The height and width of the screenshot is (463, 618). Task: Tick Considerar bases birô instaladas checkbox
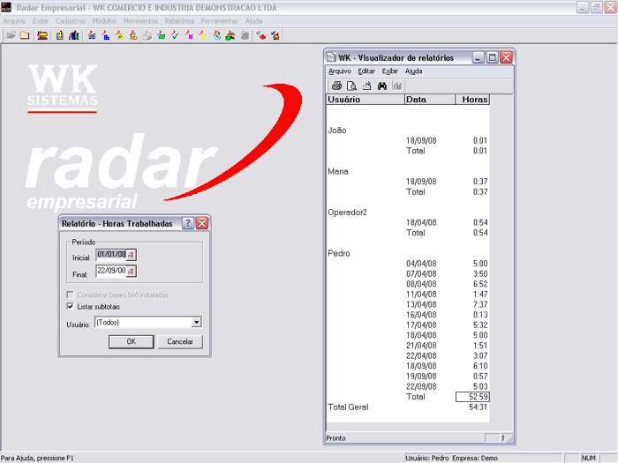pyautogui.click(x=71, y=295)
